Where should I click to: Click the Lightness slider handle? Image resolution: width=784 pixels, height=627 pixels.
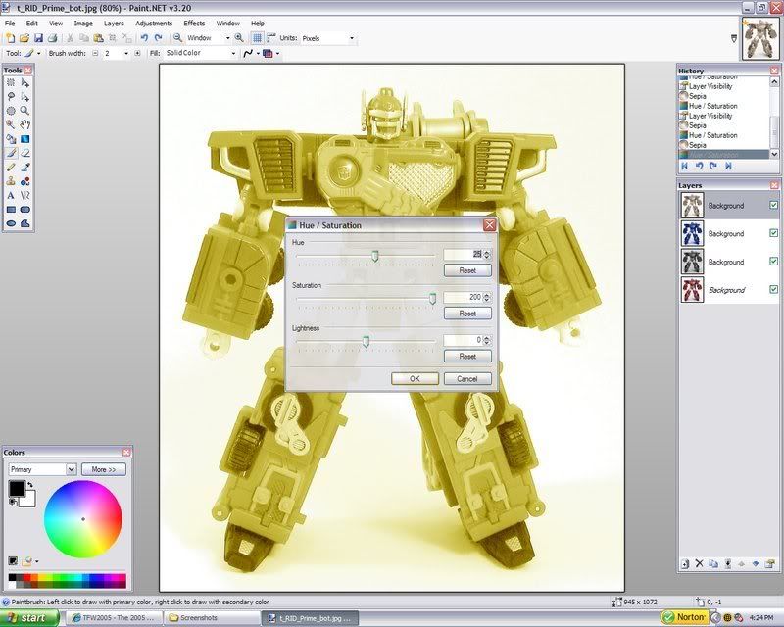pyautogui.click(x=366, y=342)
